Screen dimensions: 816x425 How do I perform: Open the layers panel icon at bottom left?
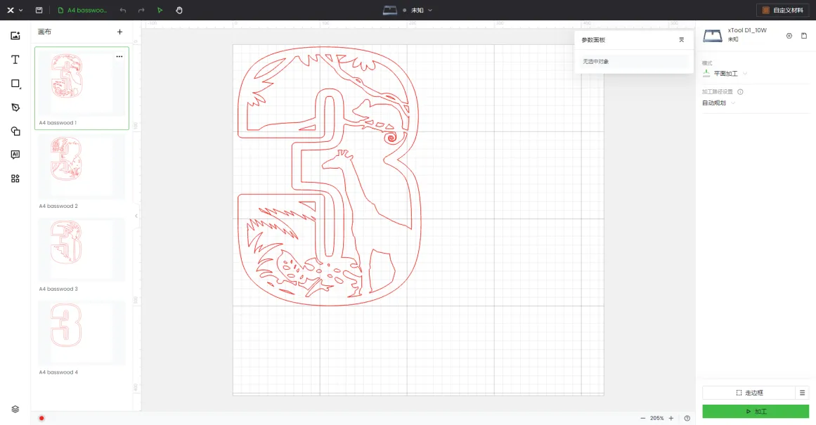tap(15, 409)
